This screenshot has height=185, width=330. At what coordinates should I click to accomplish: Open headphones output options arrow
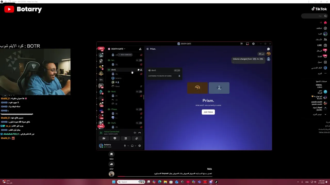[135, 146]
